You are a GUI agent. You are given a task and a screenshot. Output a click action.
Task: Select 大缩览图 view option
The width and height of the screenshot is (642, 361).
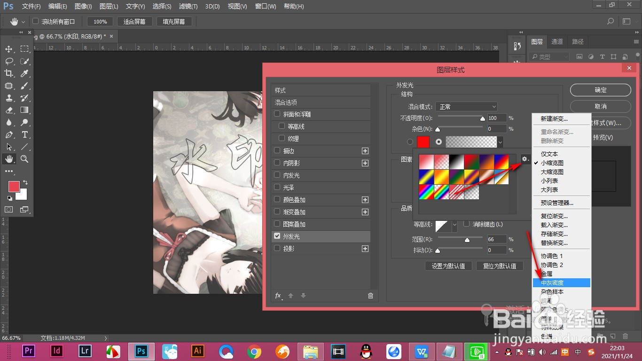tap(561, 172)
